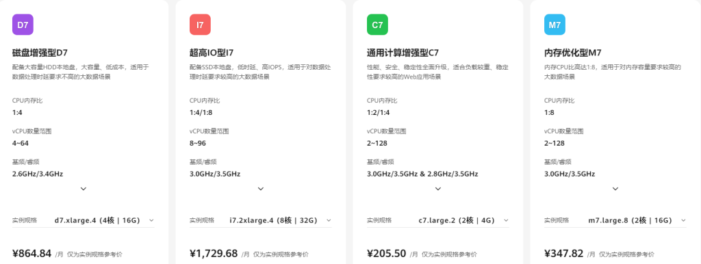Click the 2.6GHz/3.4GHz frequency value
This screenshot has height=264, width=701.
38,174
